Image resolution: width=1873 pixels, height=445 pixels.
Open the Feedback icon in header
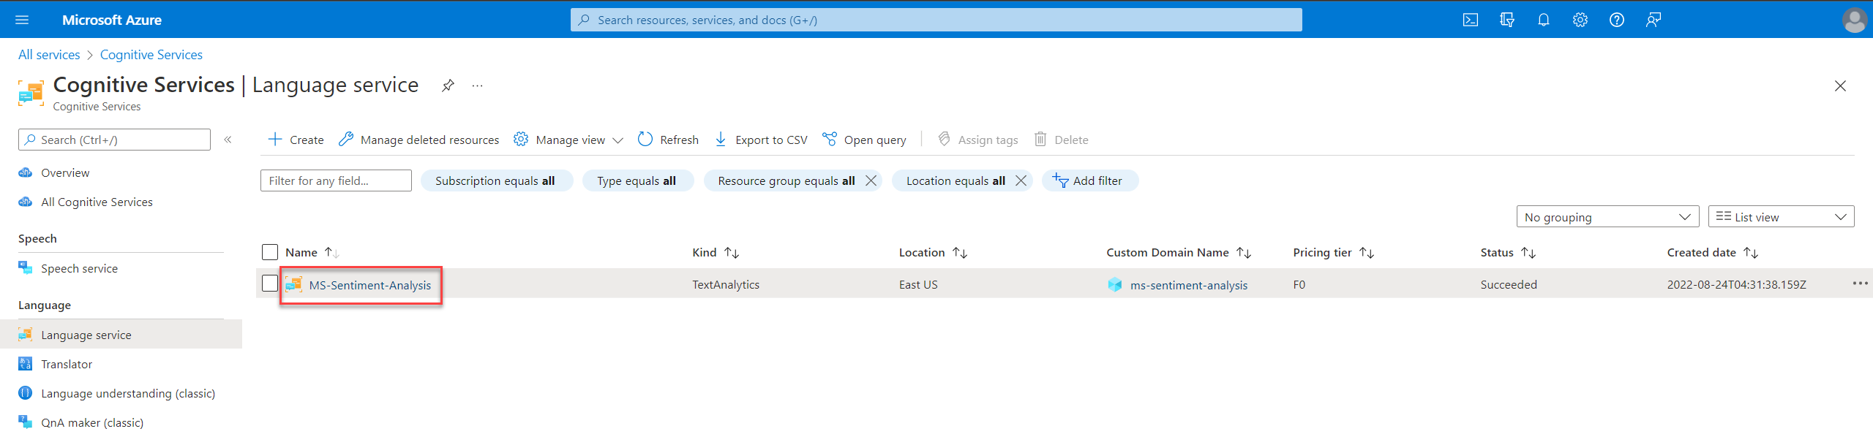1654,20
